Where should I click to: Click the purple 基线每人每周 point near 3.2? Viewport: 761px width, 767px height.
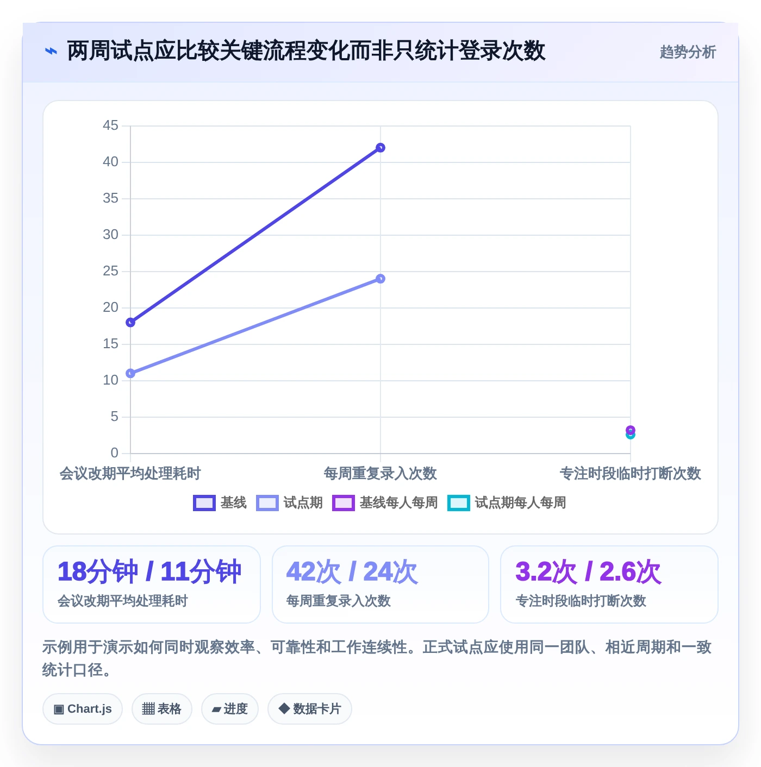click(631, 430)
